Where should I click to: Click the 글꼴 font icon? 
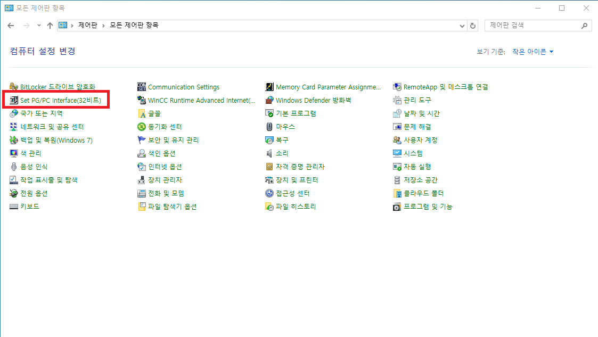tap(142, 113)
